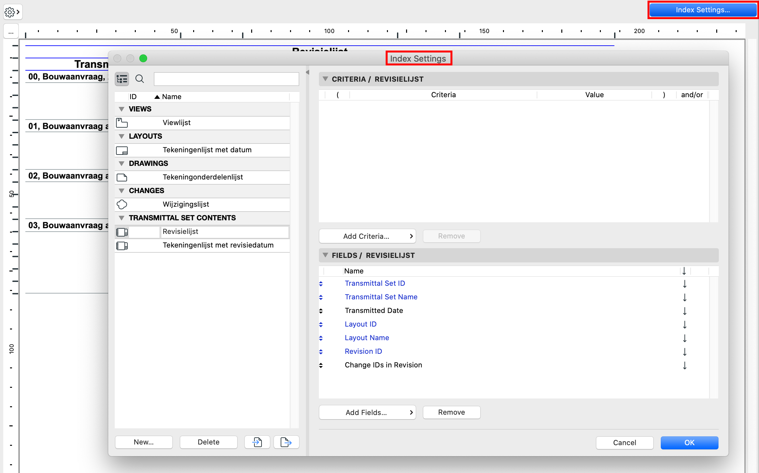Click the Wijzigingslijst cloud icon
This screenshot has height=473, width=759.
tap(122, 204)
